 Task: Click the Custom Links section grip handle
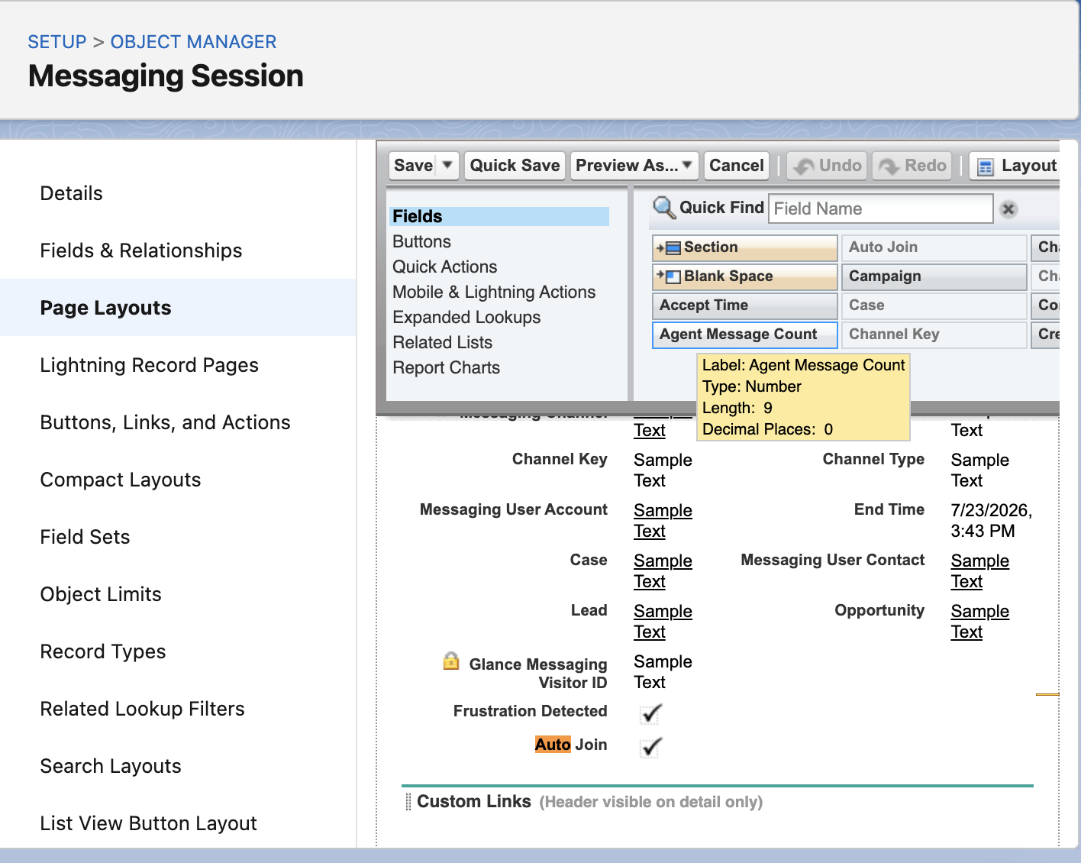(408, 801)
